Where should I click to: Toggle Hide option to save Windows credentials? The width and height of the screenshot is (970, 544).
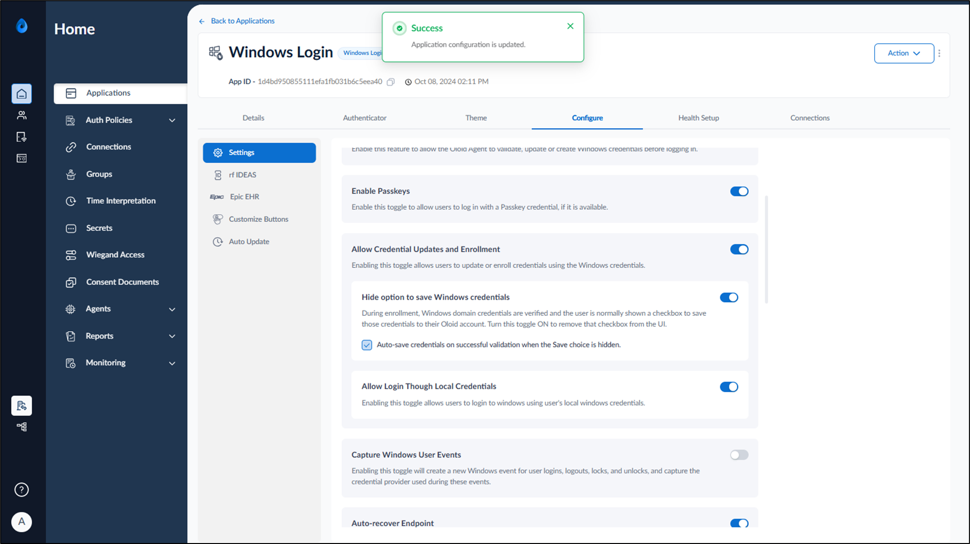729,297
